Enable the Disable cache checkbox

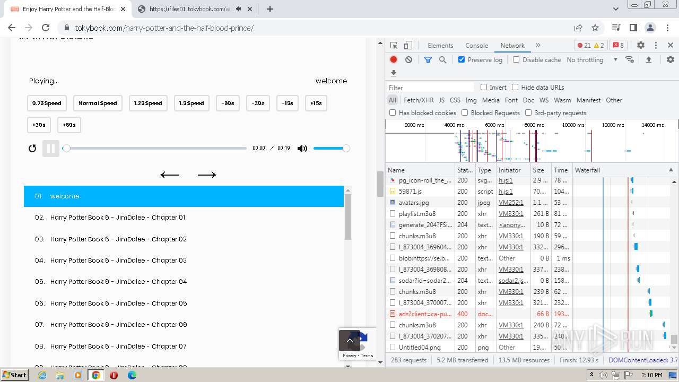[516, 59]
